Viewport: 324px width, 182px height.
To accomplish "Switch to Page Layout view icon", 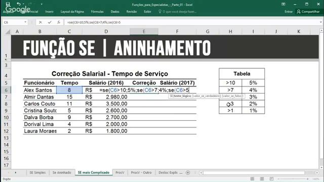I will (262, 179).
